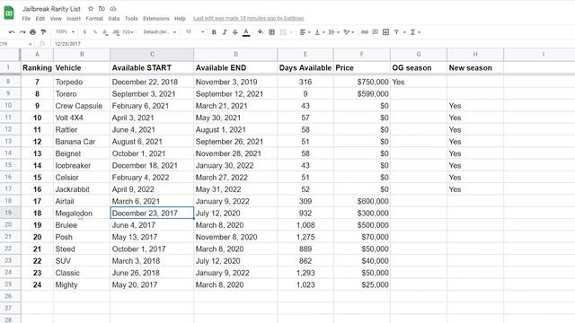The width and height of the screenshot is (575, 323).
Task: Toggle strikethrough formatting
Action: [x=235, y=32]
